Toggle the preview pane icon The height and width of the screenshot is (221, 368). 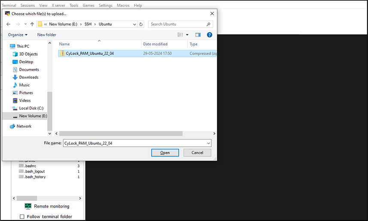pyautogui.click(x=198, y=35)
